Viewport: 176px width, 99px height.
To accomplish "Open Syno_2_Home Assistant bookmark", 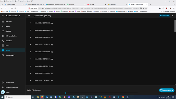I will click(141, 11).
